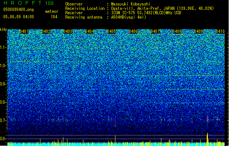229x146 pixels.
Task: Click the 0406 time marker
Action: coord(133,31)
